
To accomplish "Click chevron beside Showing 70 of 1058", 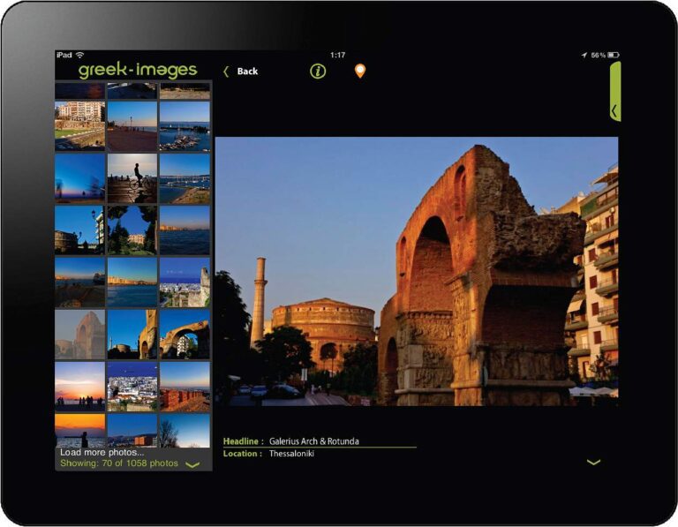I will [x=192, y=464].
